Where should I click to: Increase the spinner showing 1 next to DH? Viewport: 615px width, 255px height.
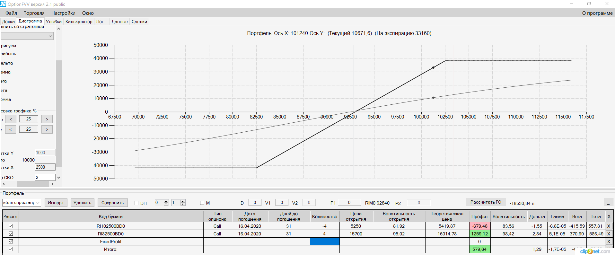[x=183, y=201]
